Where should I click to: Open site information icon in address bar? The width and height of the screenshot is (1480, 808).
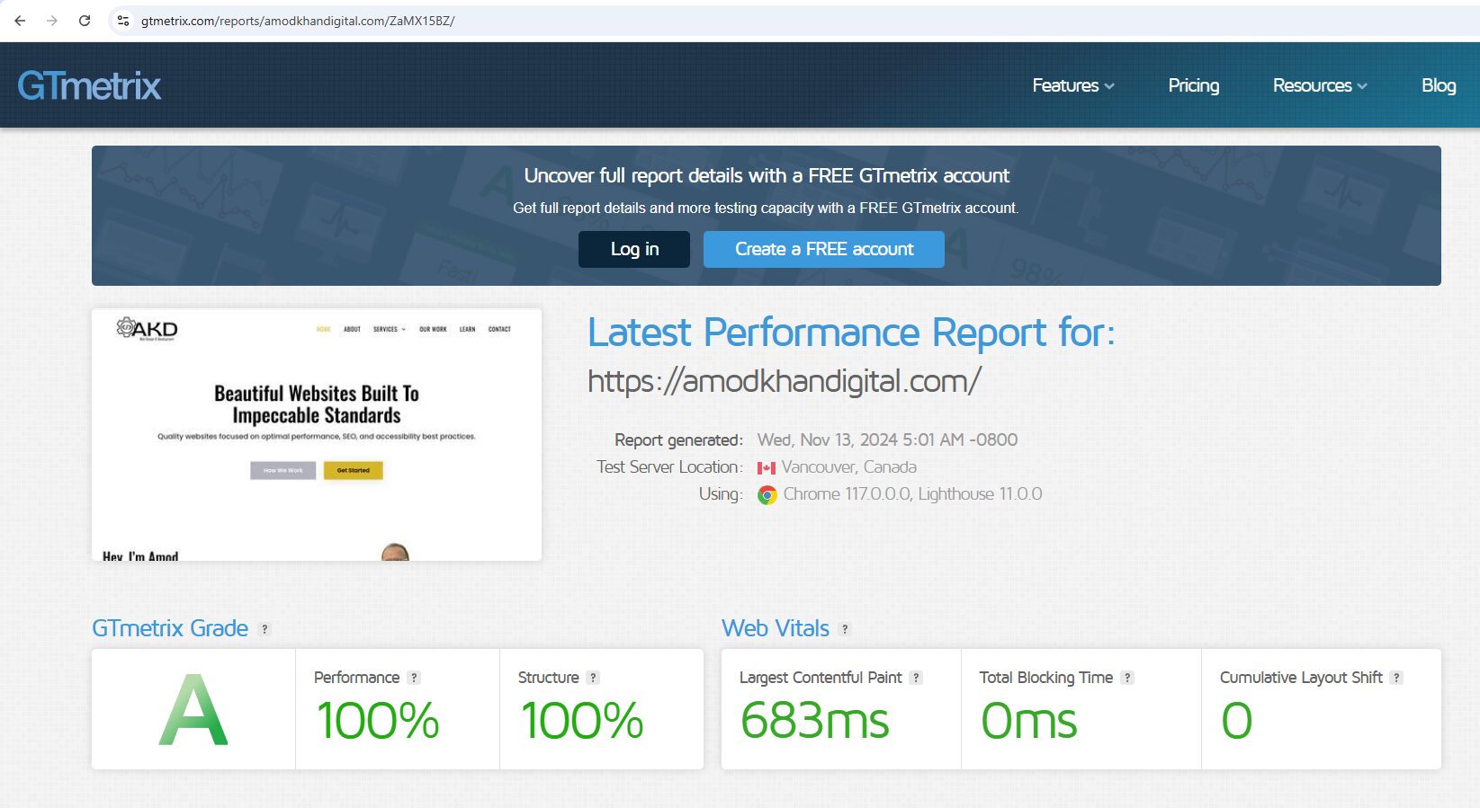pyautogui.click(x=123, y=21)
